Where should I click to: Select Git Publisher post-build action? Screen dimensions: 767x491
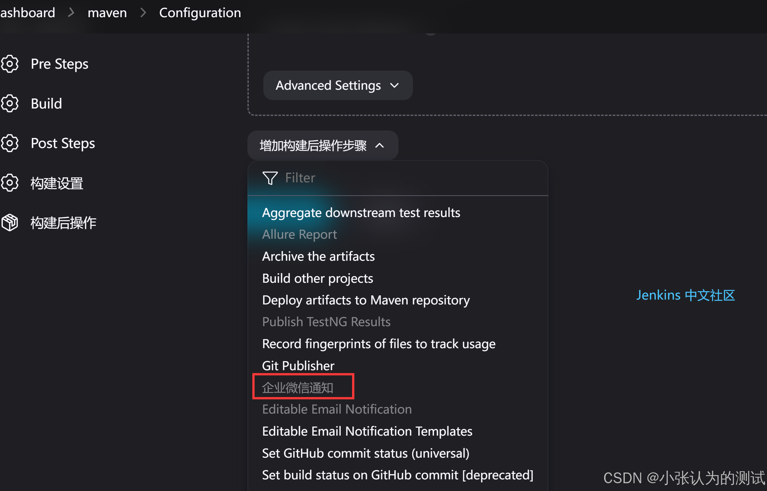(298, 366)
